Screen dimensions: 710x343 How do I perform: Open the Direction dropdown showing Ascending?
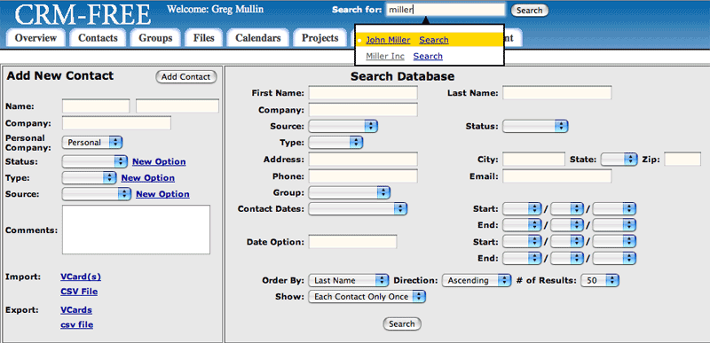[477, 280]
